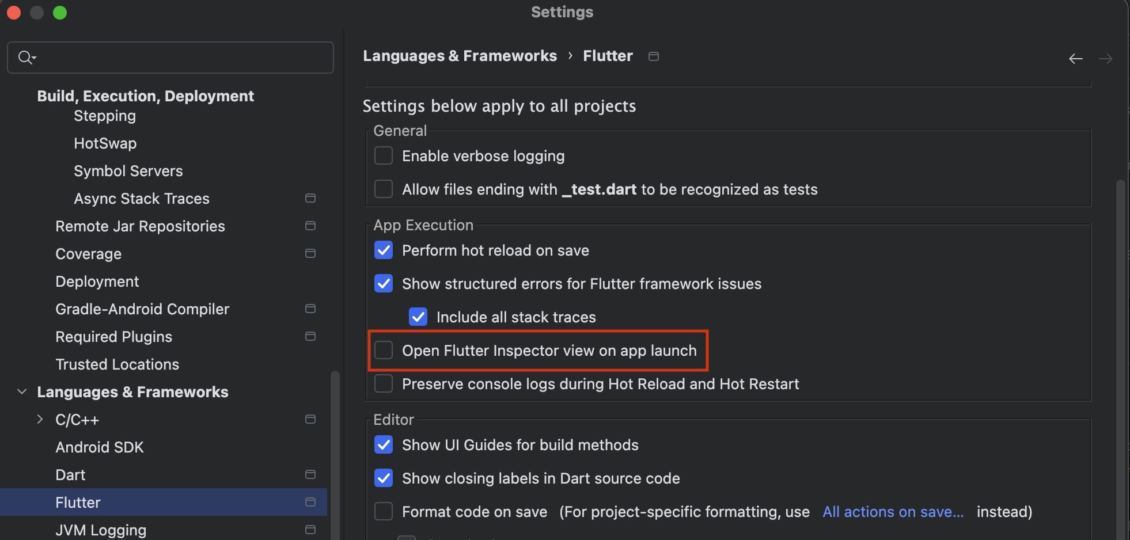Enable verbose logging checkbox

(384, 156)
